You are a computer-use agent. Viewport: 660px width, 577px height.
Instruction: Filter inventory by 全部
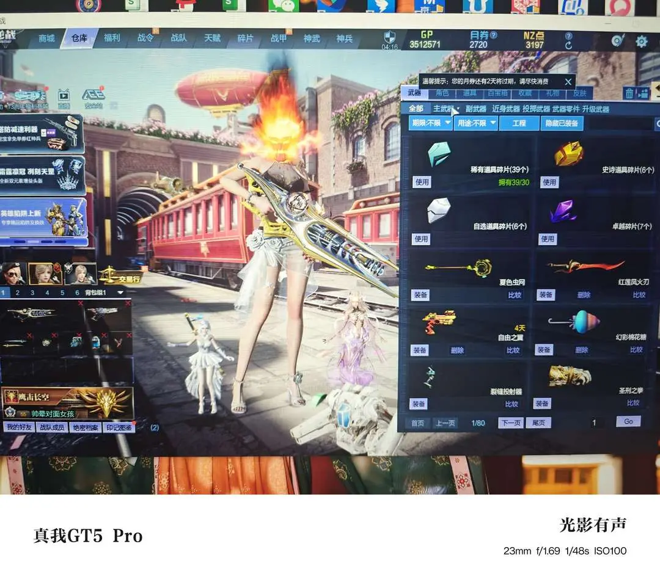click(416, 109)
